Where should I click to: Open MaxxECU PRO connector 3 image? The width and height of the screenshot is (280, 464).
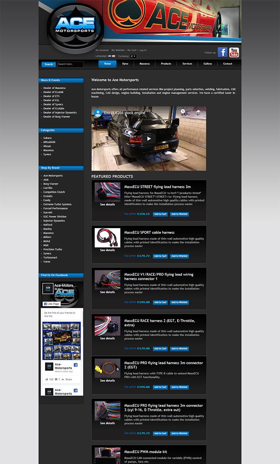coord(107,411)
